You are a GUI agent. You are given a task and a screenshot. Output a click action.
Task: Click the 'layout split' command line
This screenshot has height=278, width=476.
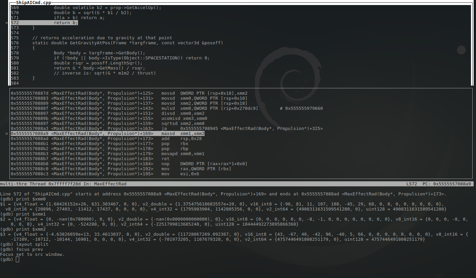pos(24,244)
